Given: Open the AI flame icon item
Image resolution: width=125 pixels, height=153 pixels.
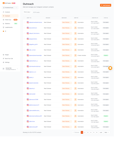Looking at the screenshot, I should click(3, 31).
